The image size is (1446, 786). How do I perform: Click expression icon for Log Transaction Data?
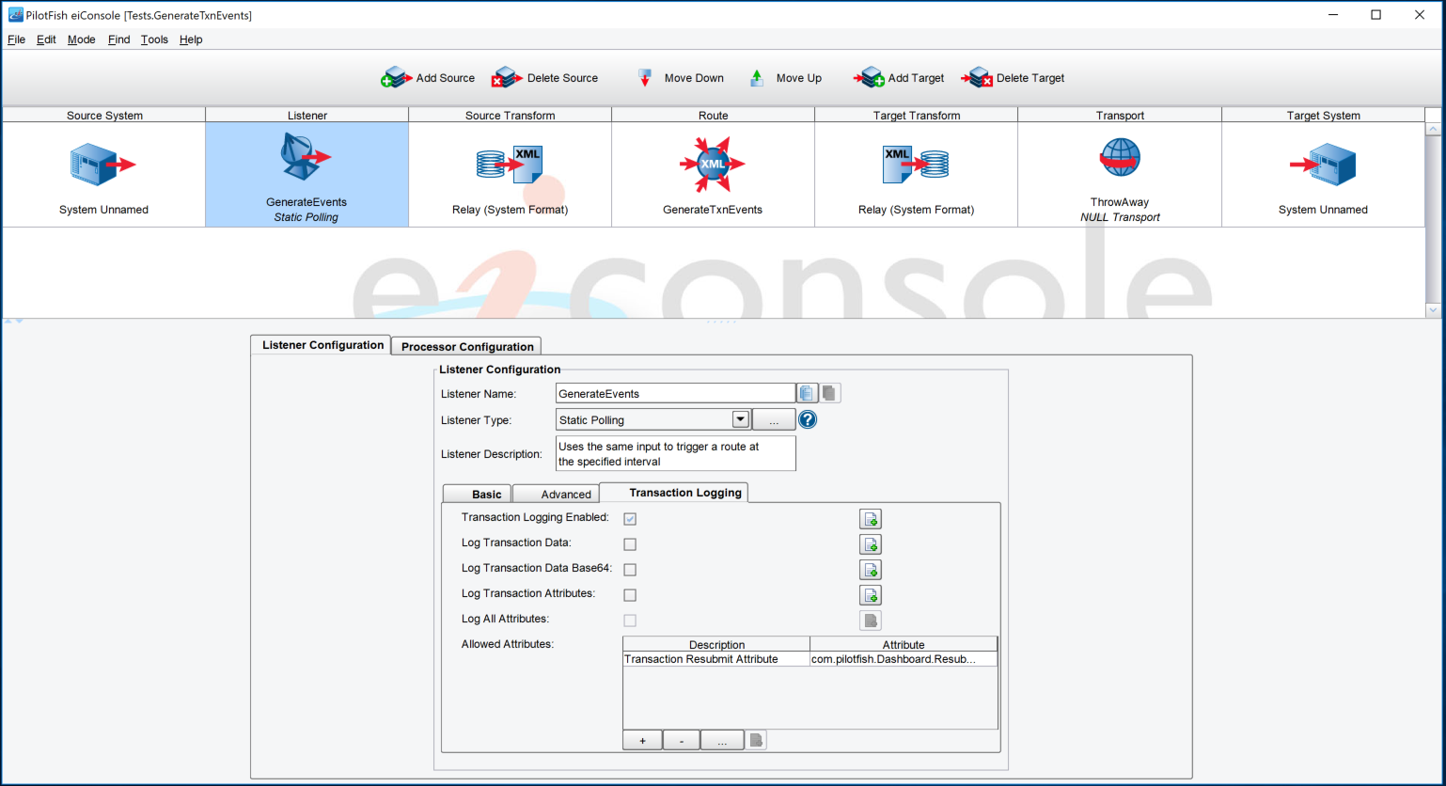[x=871, y=544]
